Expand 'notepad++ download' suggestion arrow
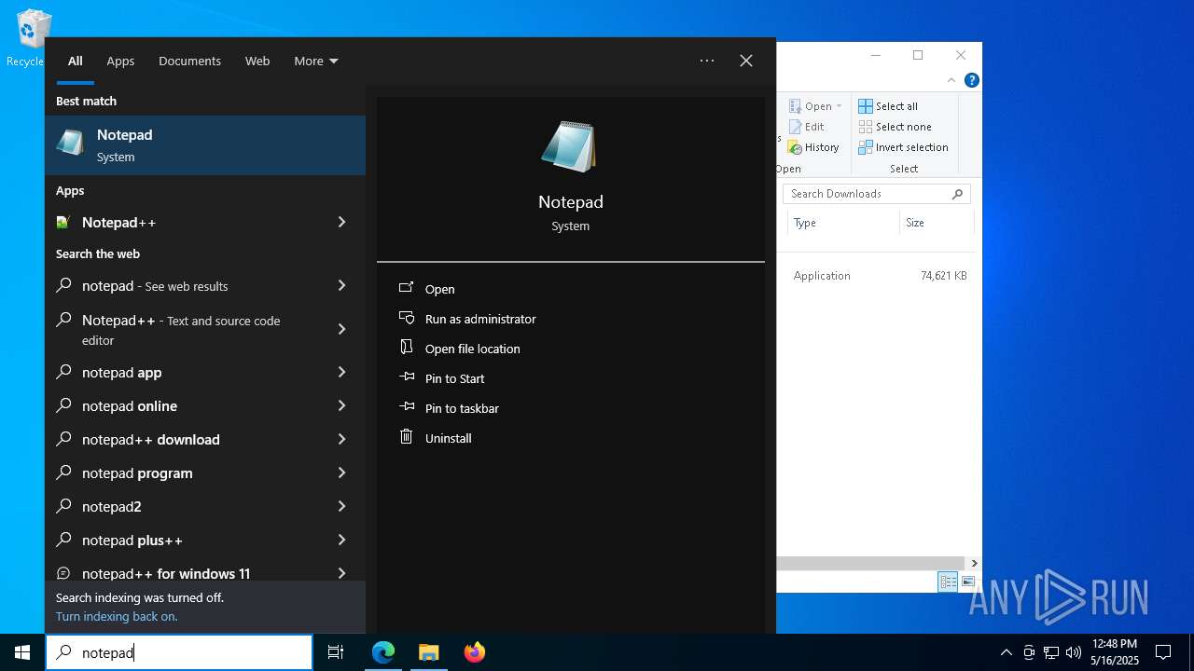This screenshot has height=671, width=1194. click(341, 439)
